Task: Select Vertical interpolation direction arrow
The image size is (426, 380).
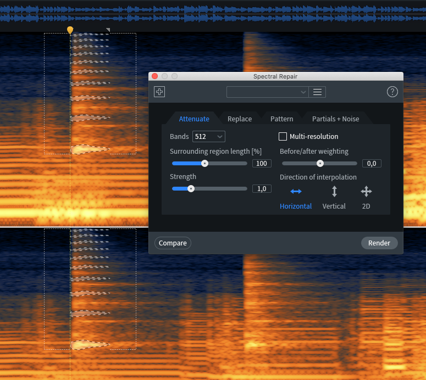Action: 334,191
